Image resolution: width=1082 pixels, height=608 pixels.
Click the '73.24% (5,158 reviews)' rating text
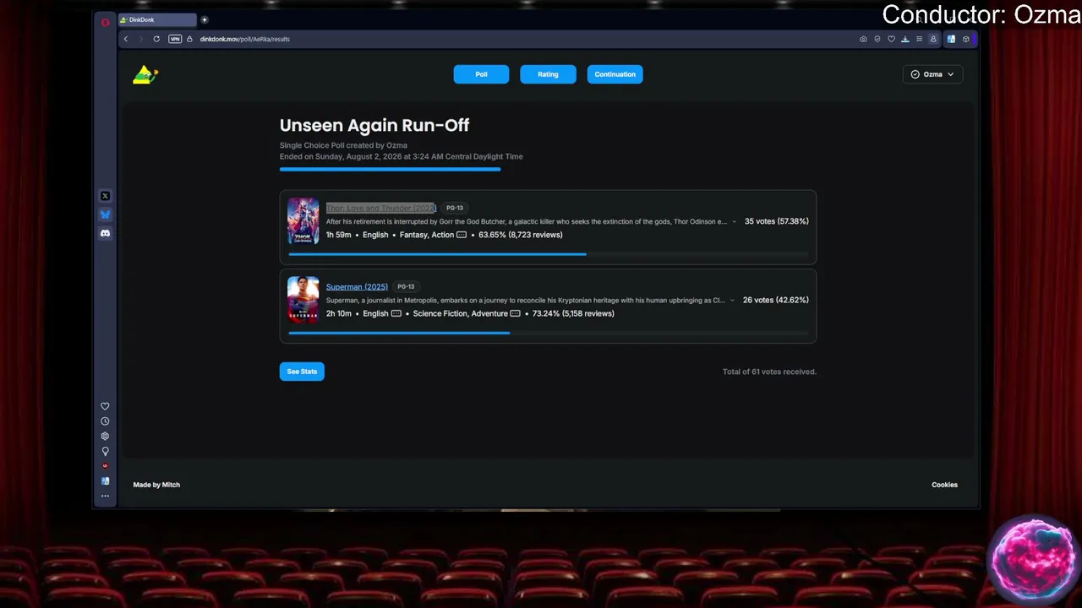click(x=573, y=313)
